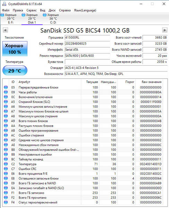Click the SanDisk SSD G5 BICS4 1000,2 GB title
The height and width of the screenshot is (208, 169).
85,30
